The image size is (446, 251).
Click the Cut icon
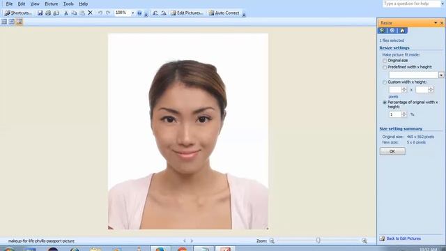[x=66, y=13]
